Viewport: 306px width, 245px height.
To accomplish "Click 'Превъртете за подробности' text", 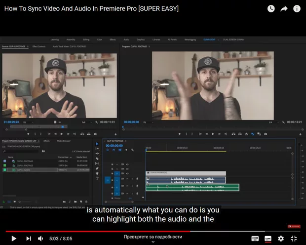I will tap(153, 237).
